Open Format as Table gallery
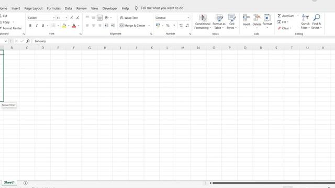Image resolution: width=335 pixels, height=188 pixels. (219, 22)
